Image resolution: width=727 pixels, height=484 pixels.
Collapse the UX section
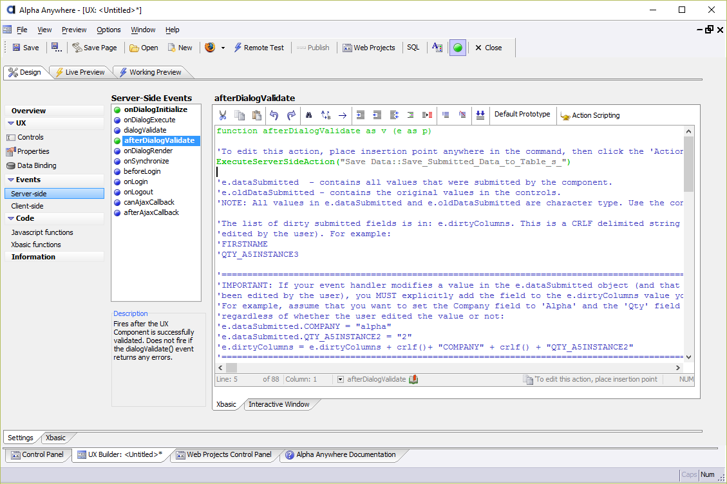[11, 123]
